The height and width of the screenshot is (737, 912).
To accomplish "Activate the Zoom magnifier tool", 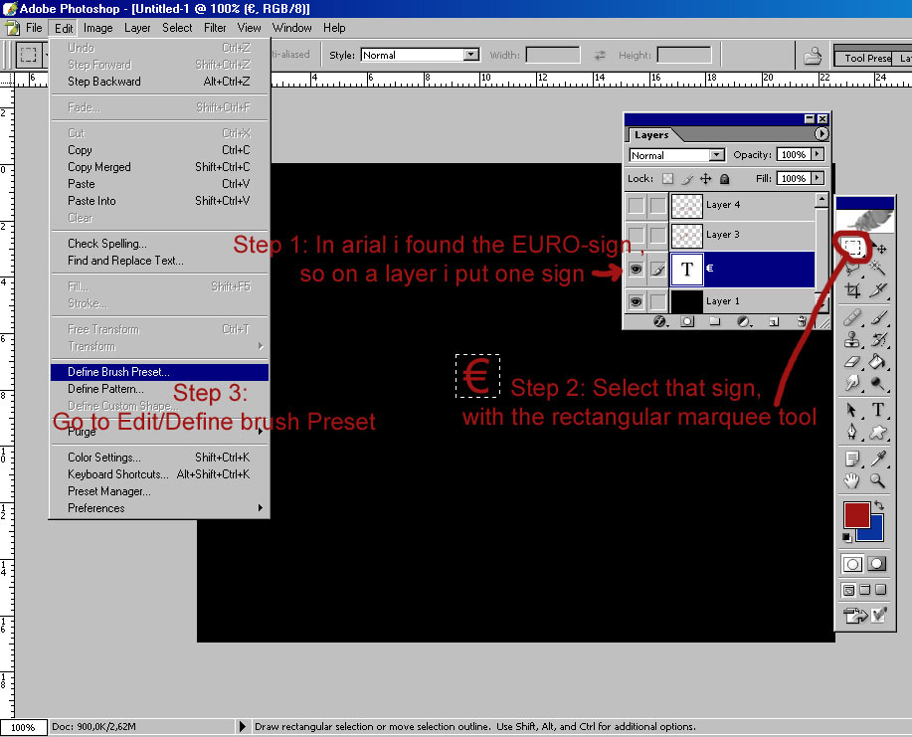I will [878, 480].
